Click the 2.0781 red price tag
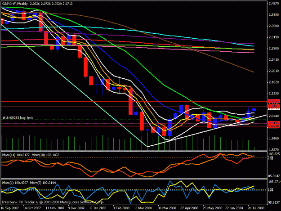Screen dimensions: 281x211 (274, 107)
